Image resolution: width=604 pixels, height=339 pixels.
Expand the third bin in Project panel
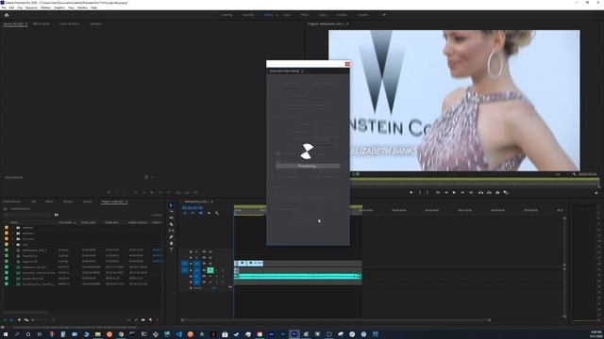click(x=12, y=238)
